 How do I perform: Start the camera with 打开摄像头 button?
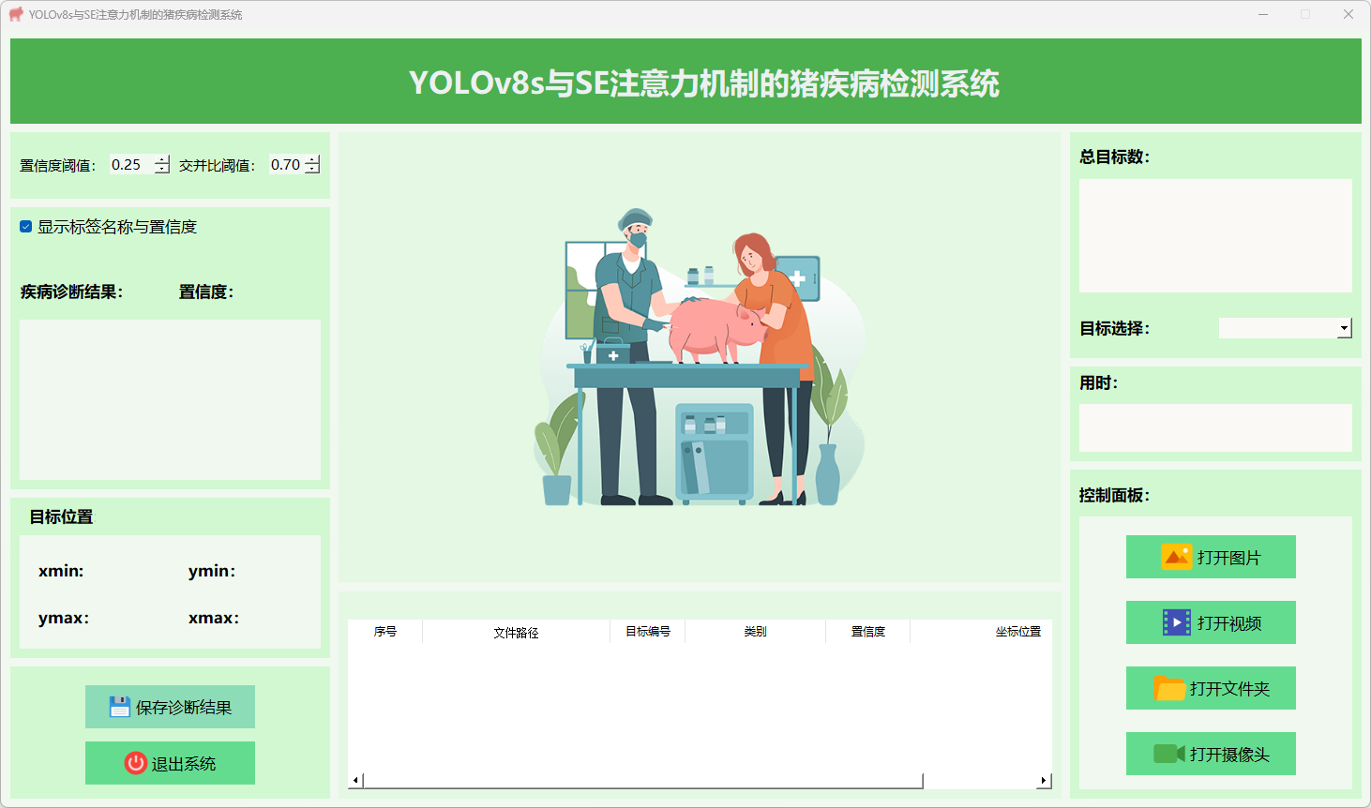(1211, 754)
